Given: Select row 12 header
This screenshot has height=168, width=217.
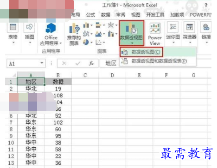Looking at the screenshot, I should [11, 156].
